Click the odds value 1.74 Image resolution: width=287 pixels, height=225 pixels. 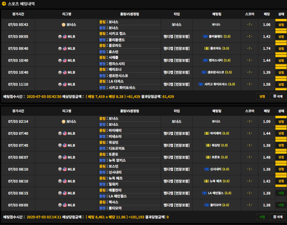[x=267, y=48]
